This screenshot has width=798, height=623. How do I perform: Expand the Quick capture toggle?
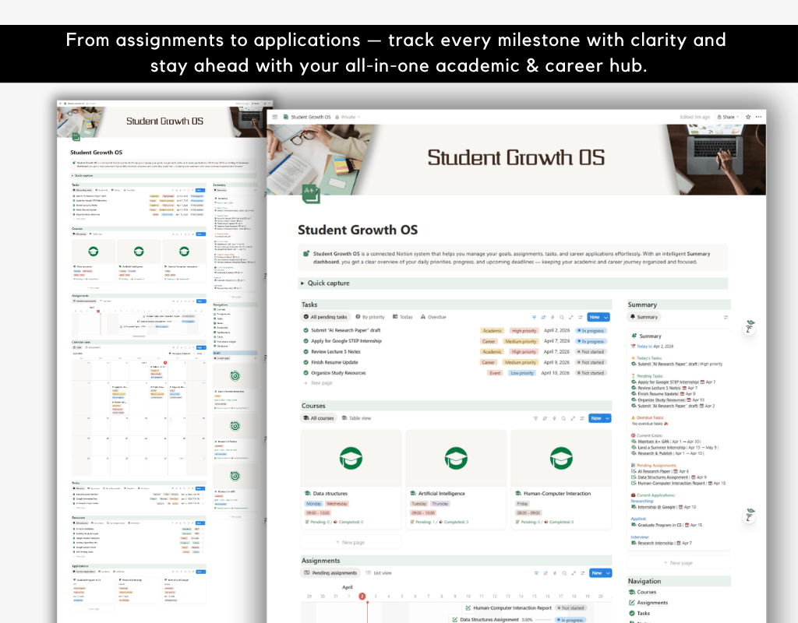pos(302,283)
